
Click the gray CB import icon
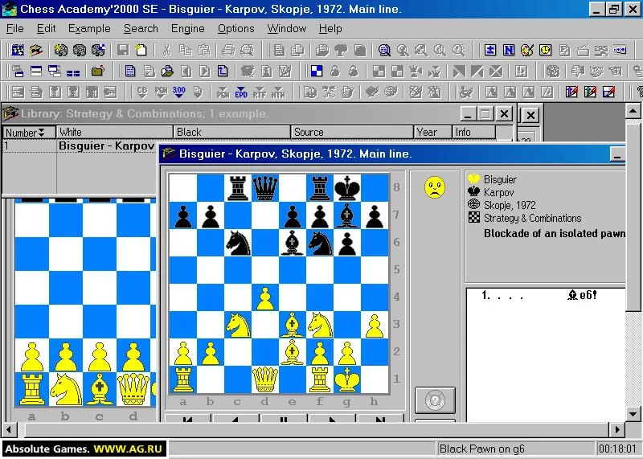point(142,92)
